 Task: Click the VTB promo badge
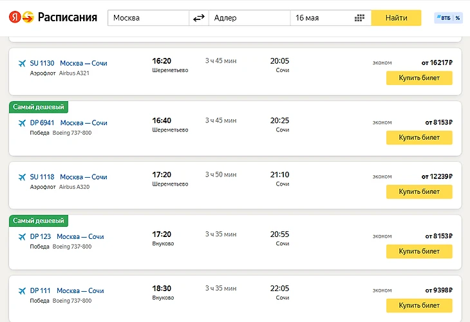(448, 18)
